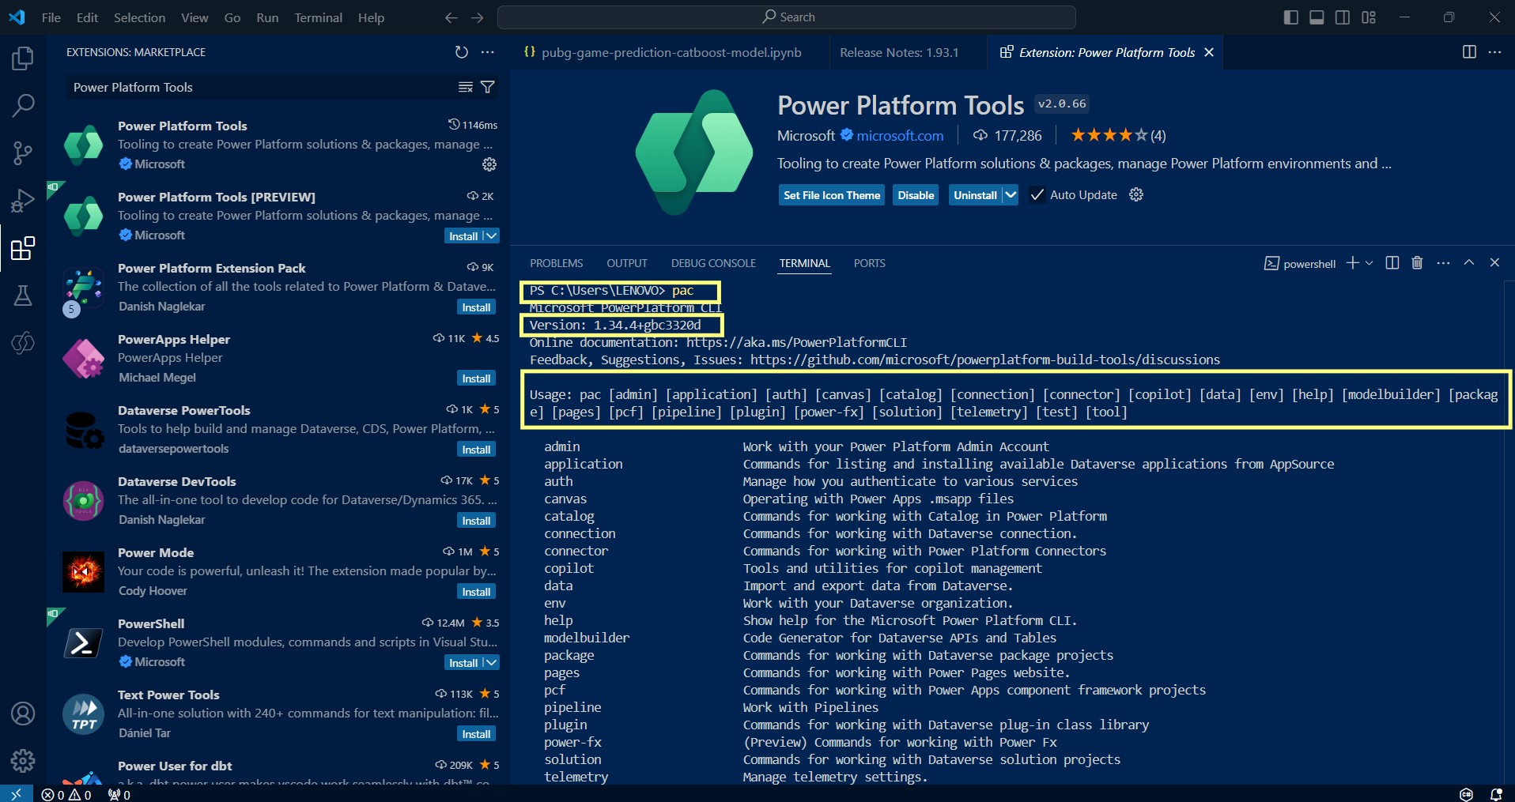Split the terminal panel
Screen dimensions: 1515x802
coord(1392,263)
